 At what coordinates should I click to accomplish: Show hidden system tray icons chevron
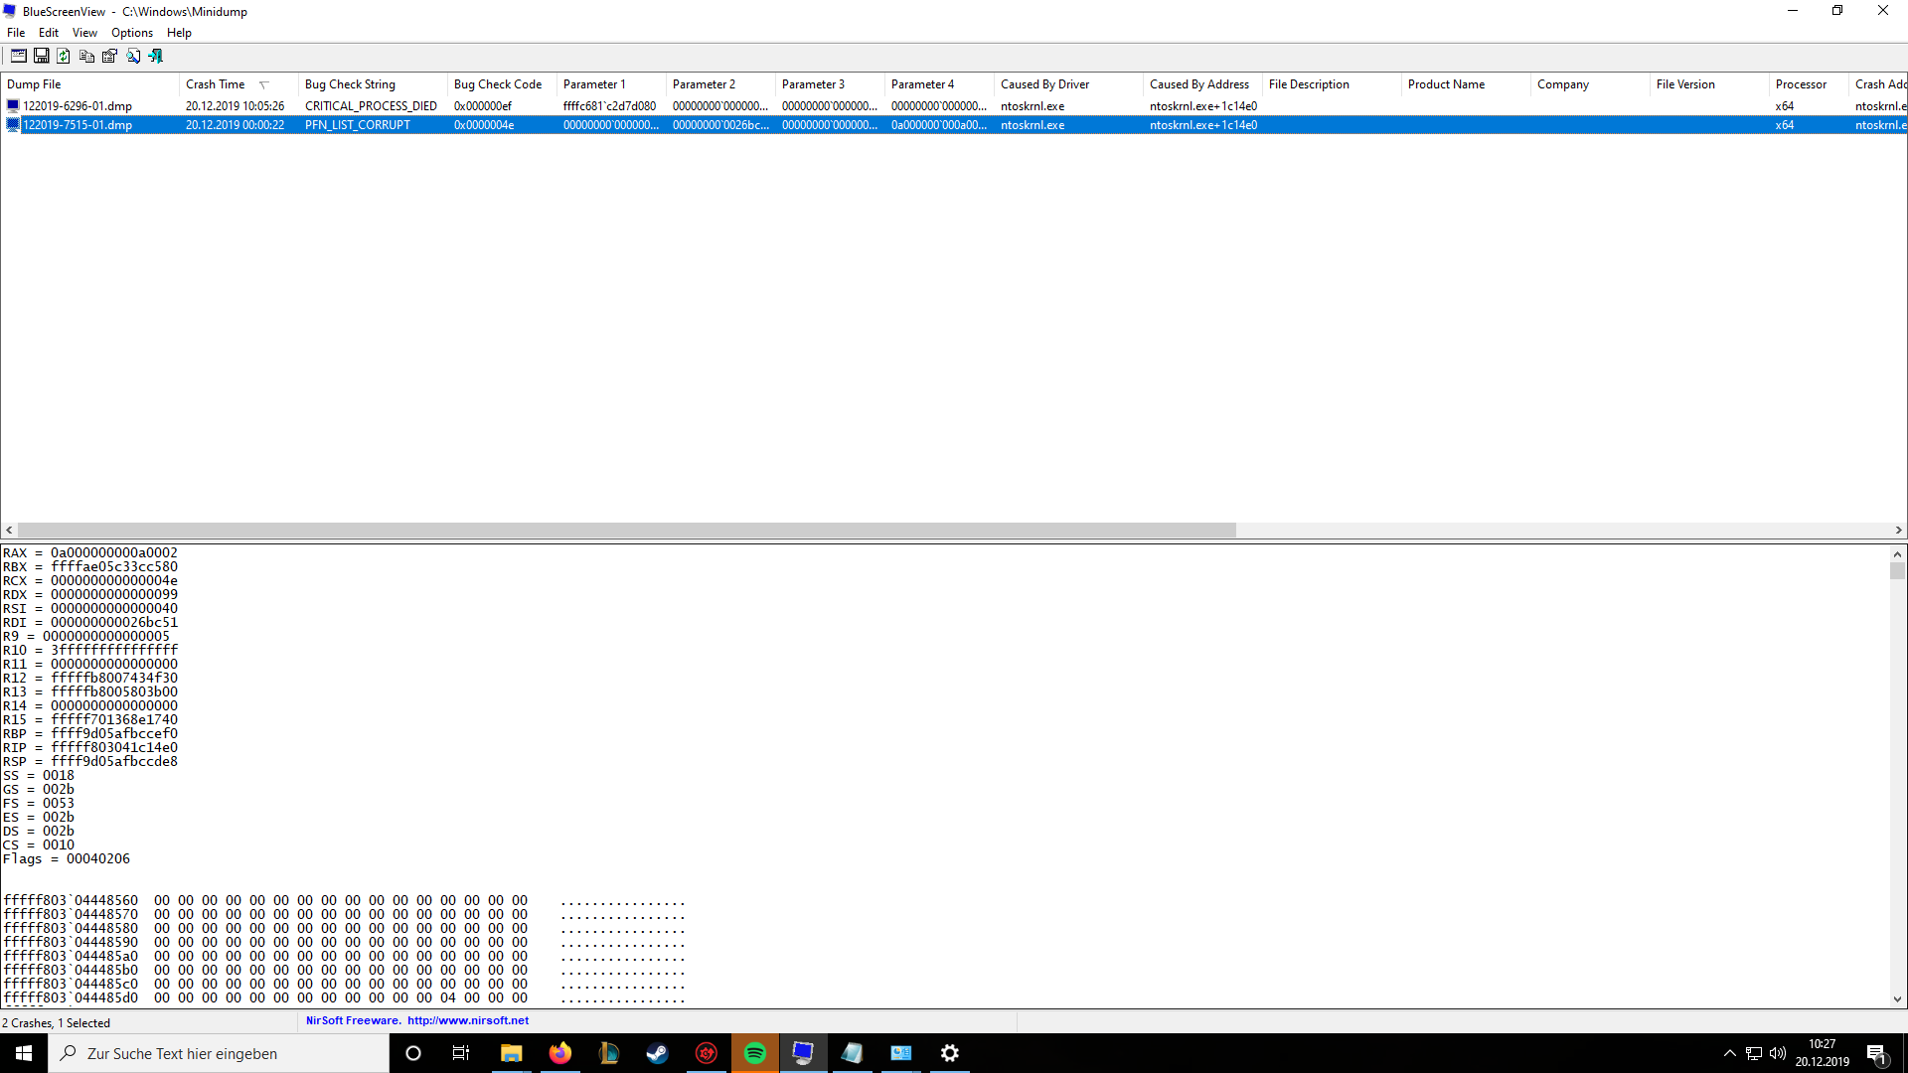1729,1053
